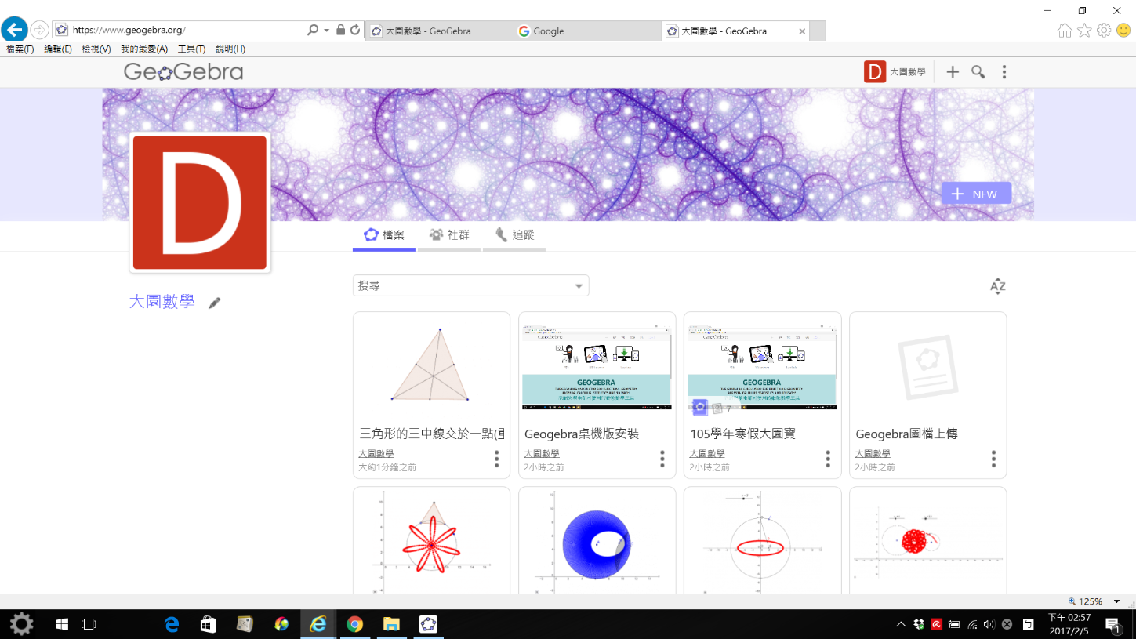Open three-dot menu on Geogebra圖檔上傳 card

tap(993, 459)
